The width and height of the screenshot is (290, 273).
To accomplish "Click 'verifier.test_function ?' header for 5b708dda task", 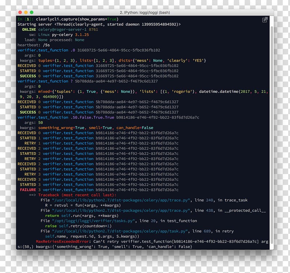I will [x=88, y=81].
